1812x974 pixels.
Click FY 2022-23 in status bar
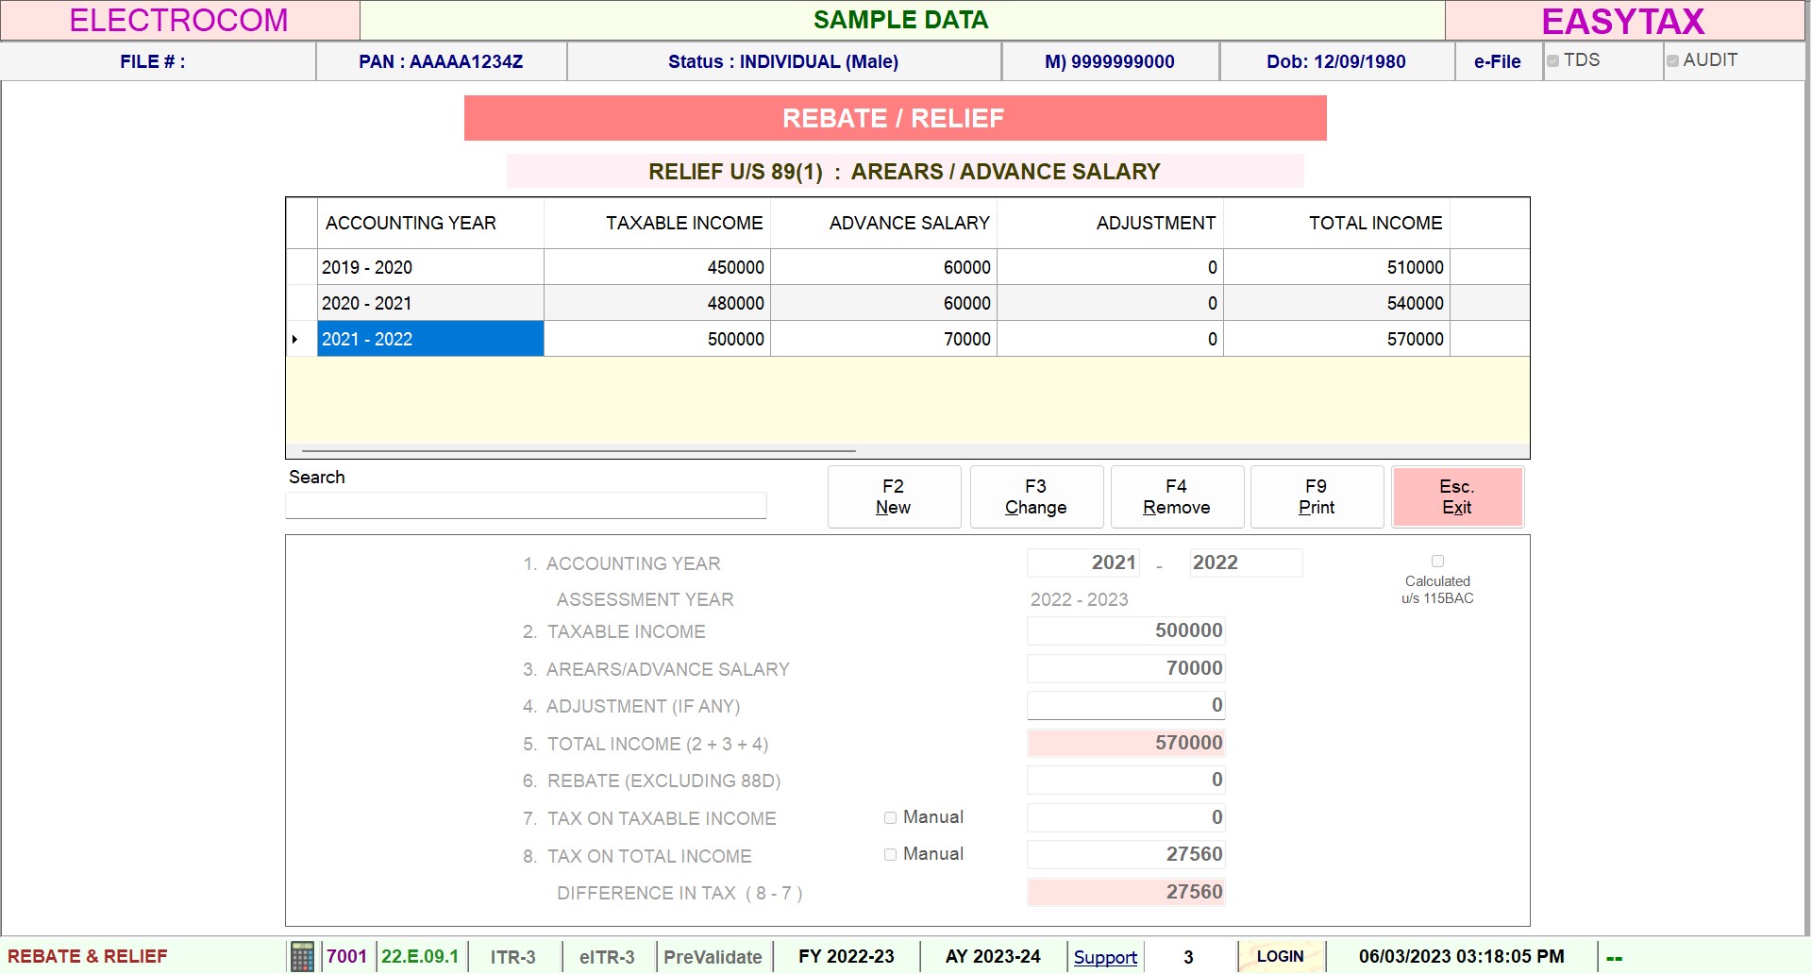point(847,956)
